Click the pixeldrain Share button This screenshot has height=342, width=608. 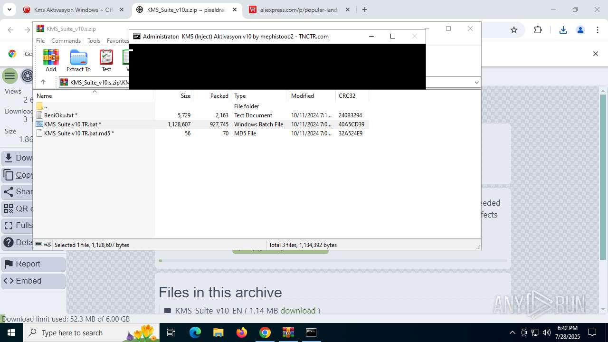(x=17, y=192)
